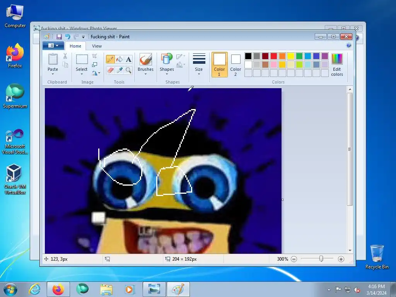Click the rectangular Select tool button
This screenshot has height=297, width=396.
point(82,59)
